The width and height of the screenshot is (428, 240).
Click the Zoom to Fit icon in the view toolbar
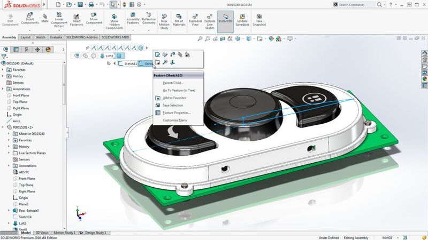pyautogui.click(x=200, y=39)
